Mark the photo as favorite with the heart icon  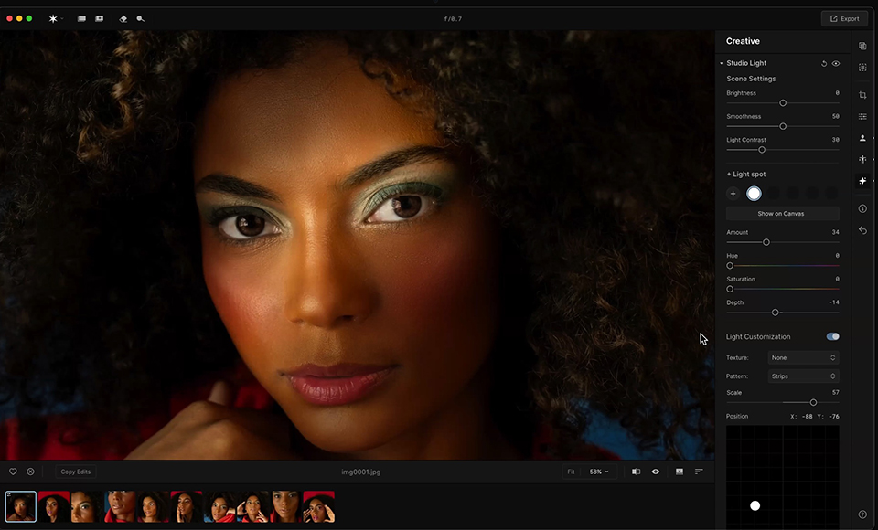click(13, 472)
